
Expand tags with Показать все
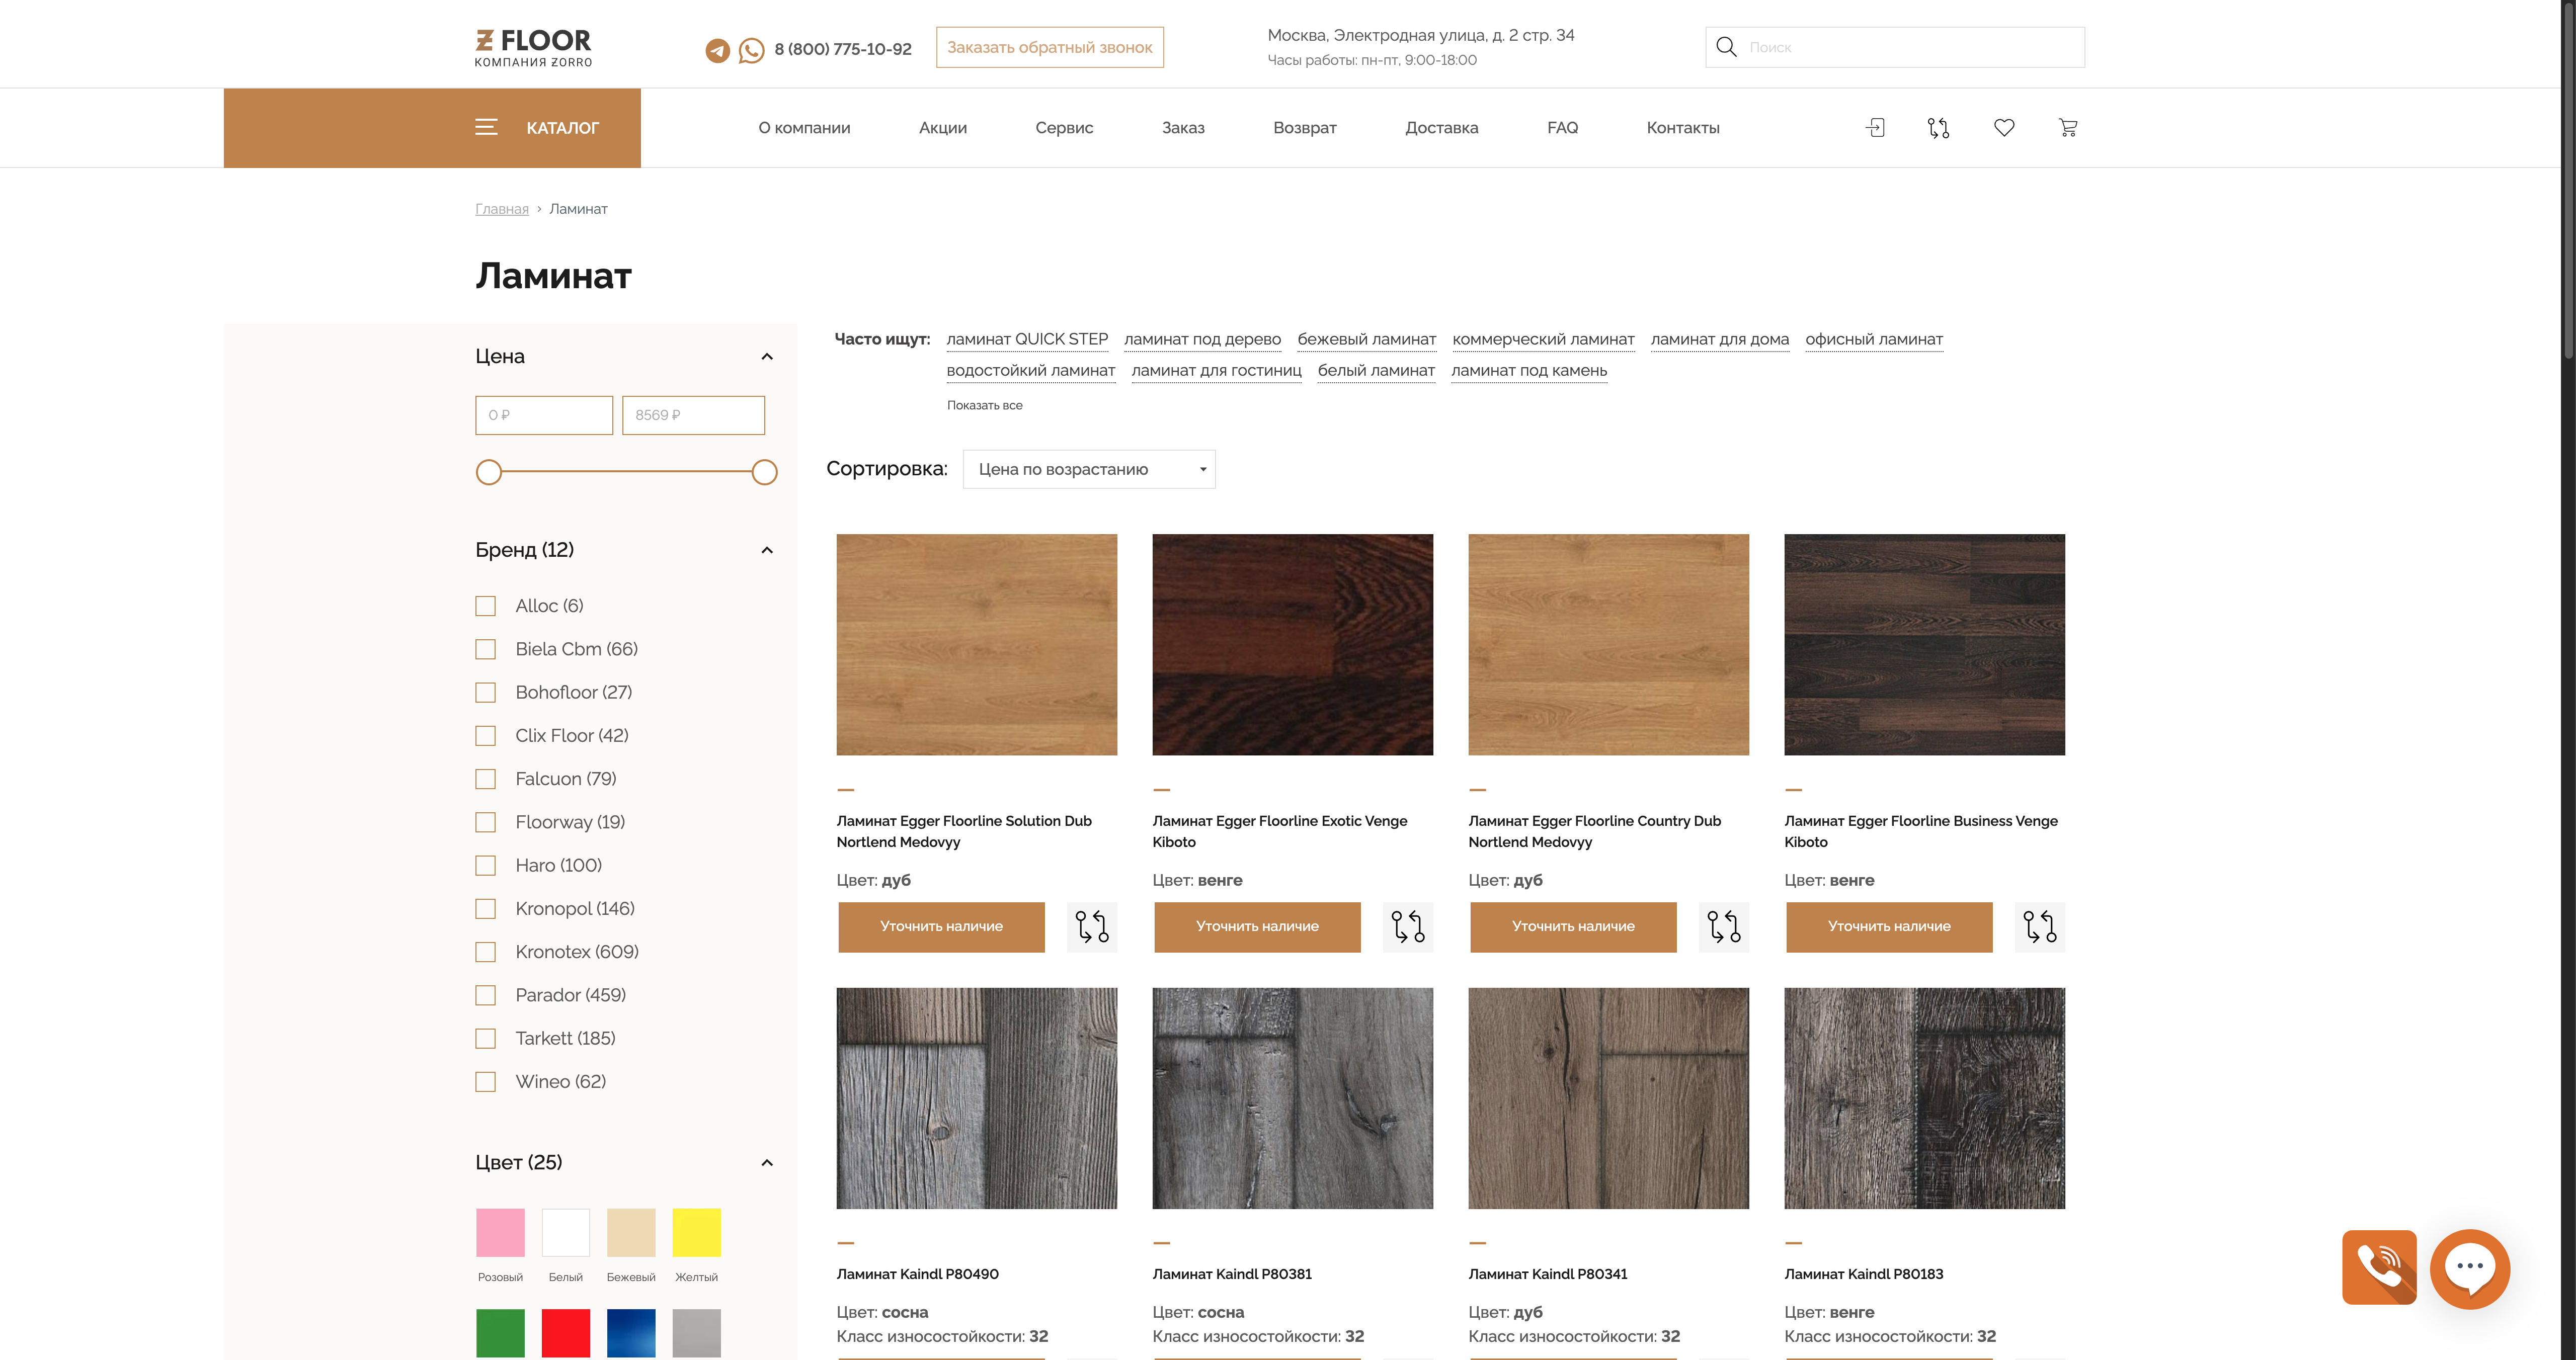coord(985,405)
